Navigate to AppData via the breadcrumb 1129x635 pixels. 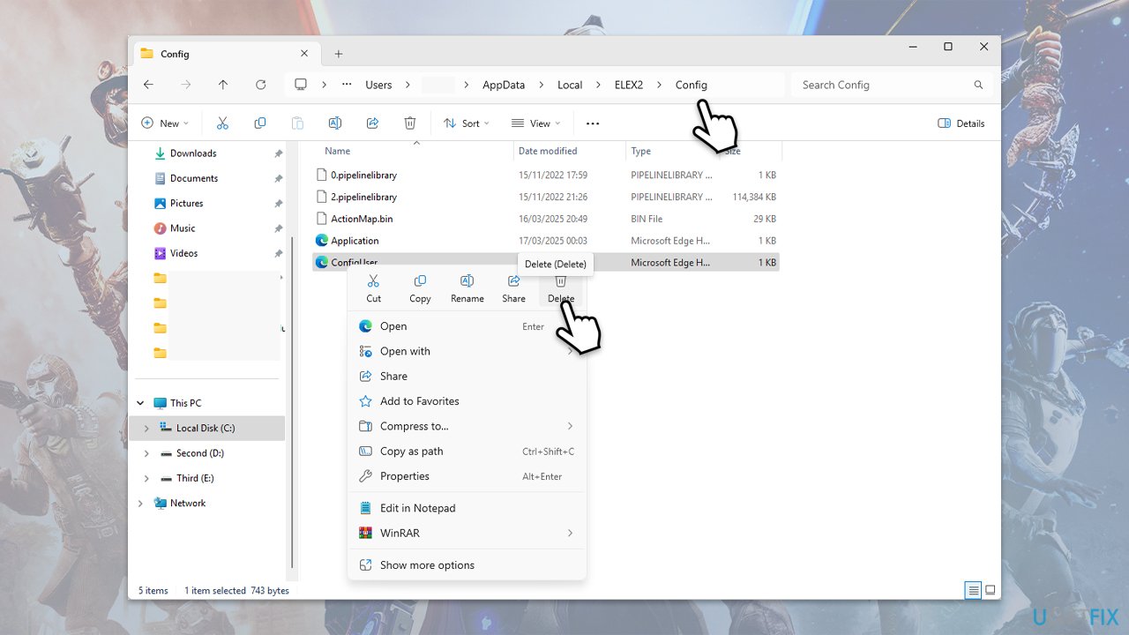(504, 84)
